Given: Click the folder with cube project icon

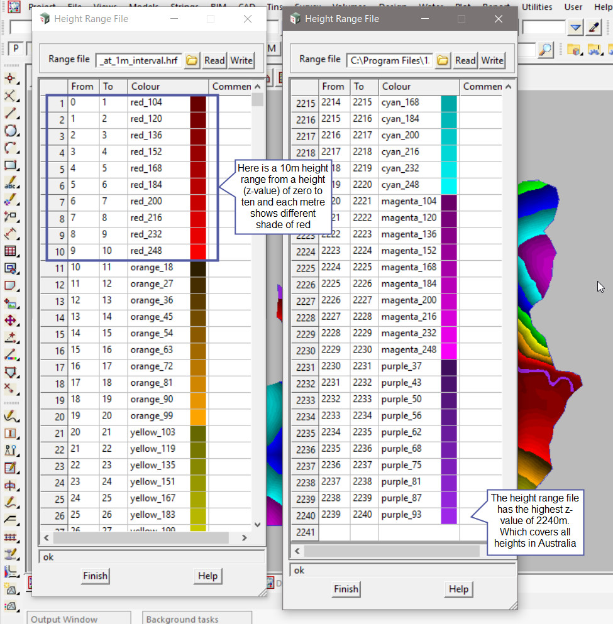Looking at the screenshot, I should pos(573,49).
